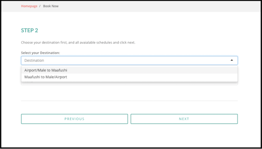
Task: Click the horizontal divider above the buttons
Action: pos(129,101)
